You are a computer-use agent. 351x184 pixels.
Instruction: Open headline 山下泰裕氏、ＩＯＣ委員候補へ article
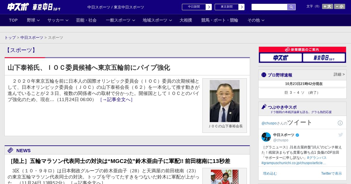tap(89, 67)
